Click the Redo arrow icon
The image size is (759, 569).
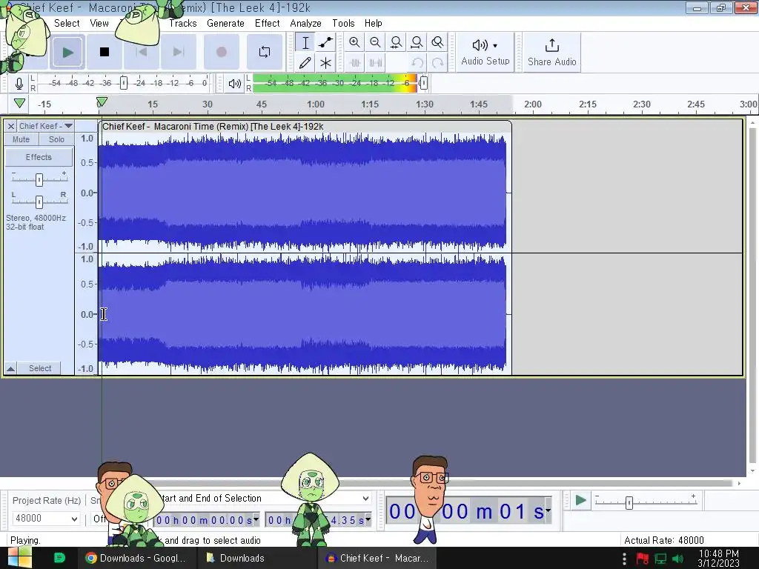[x=437, y=63]
